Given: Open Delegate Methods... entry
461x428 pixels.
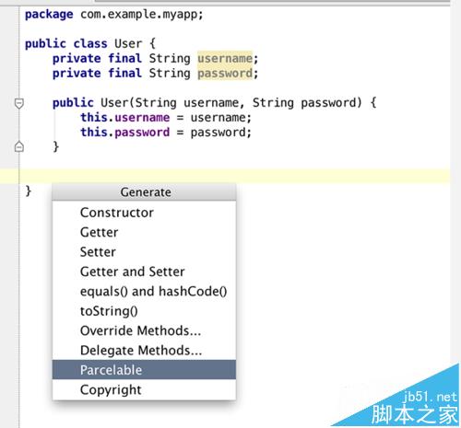Looking at the screenshot, I should (144, 350).
